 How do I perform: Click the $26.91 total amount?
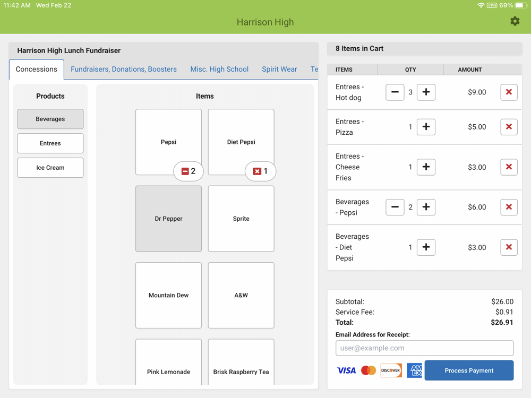[x=502, y=322]
